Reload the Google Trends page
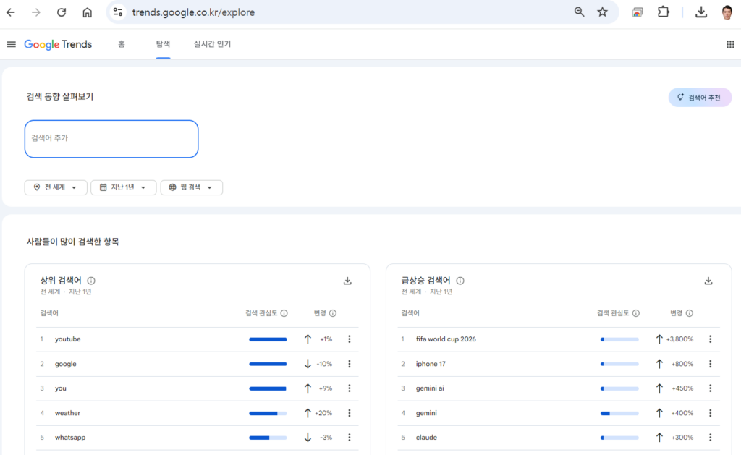The width and height of the screenshot is (741, 455). click(62, 12)
